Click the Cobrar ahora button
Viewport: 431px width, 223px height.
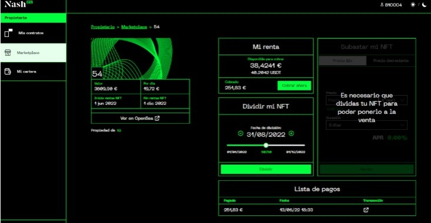(x=294, y=86)
